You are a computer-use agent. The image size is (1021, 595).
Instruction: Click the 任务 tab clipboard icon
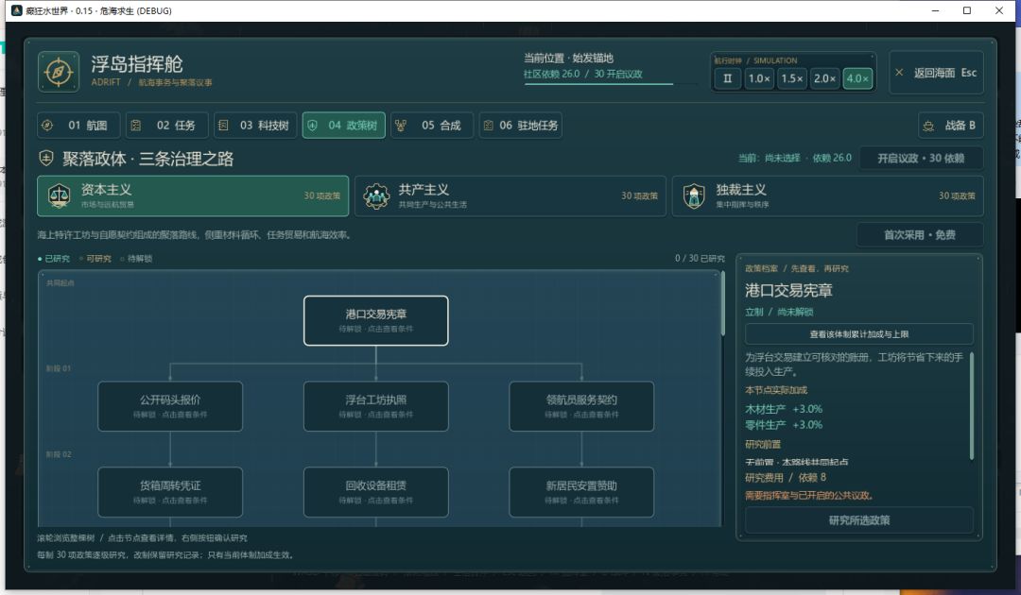pyautogui.click(x=135, y=126)
